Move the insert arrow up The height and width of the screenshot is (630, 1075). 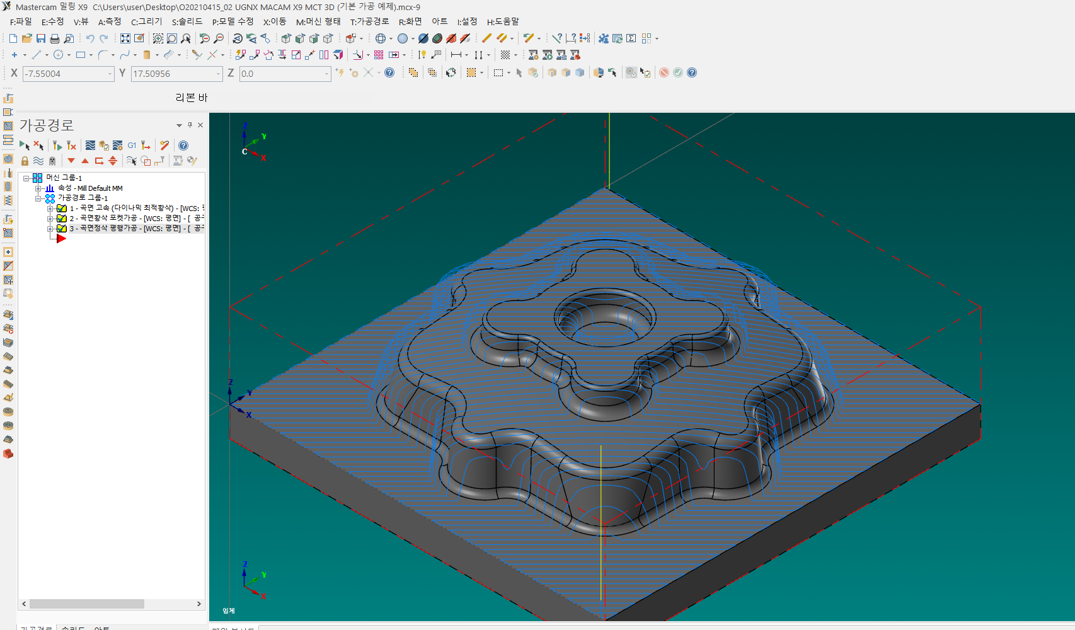(x=85, y=161)
